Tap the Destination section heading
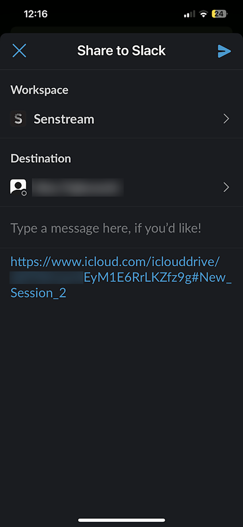 [41, 158]
